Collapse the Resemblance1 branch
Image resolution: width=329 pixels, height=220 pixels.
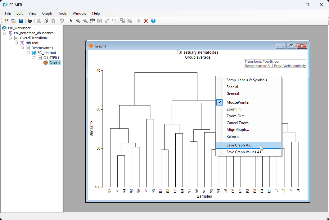pos(22,48)
